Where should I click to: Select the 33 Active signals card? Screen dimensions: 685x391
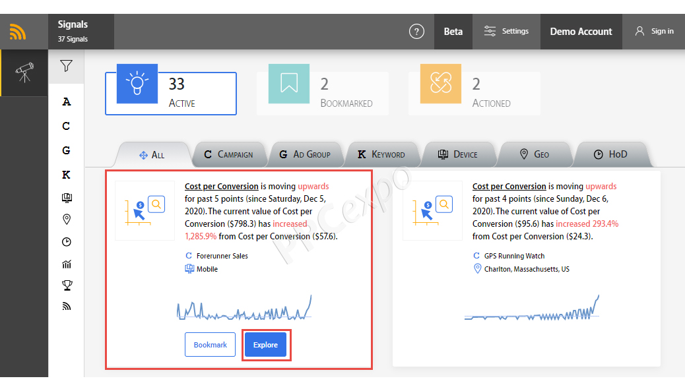pos(171,94)
